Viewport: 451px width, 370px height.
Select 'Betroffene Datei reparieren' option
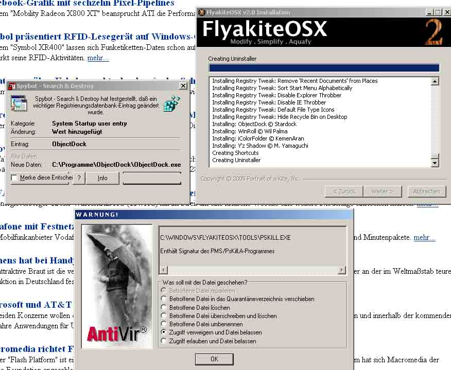[x=164, y=290]
